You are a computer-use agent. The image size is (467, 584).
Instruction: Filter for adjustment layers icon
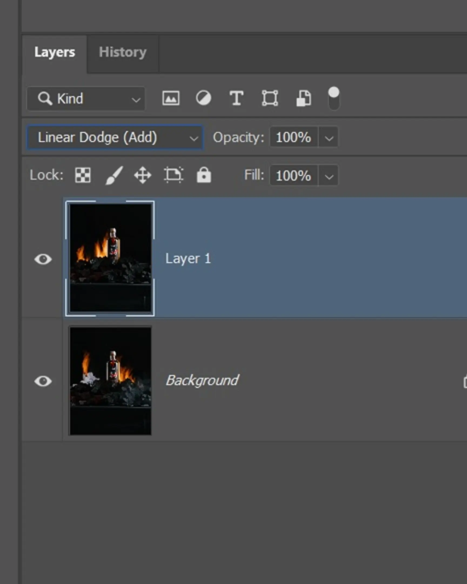(x=203, y=98)
